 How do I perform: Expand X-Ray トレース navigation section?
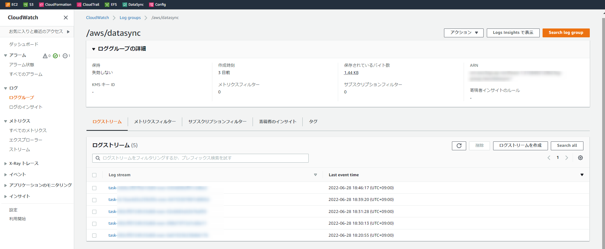5,164
